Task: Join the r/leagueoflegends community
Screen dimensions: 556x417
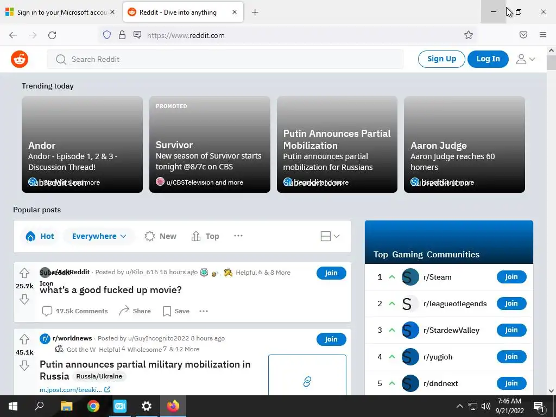Action: 511,304
